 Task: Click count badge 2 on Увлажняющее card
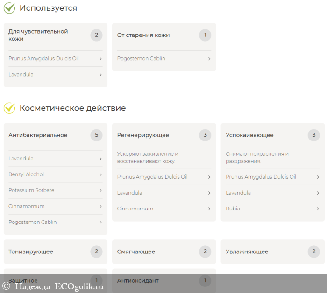pyautogui.click(x=313, y=251)
